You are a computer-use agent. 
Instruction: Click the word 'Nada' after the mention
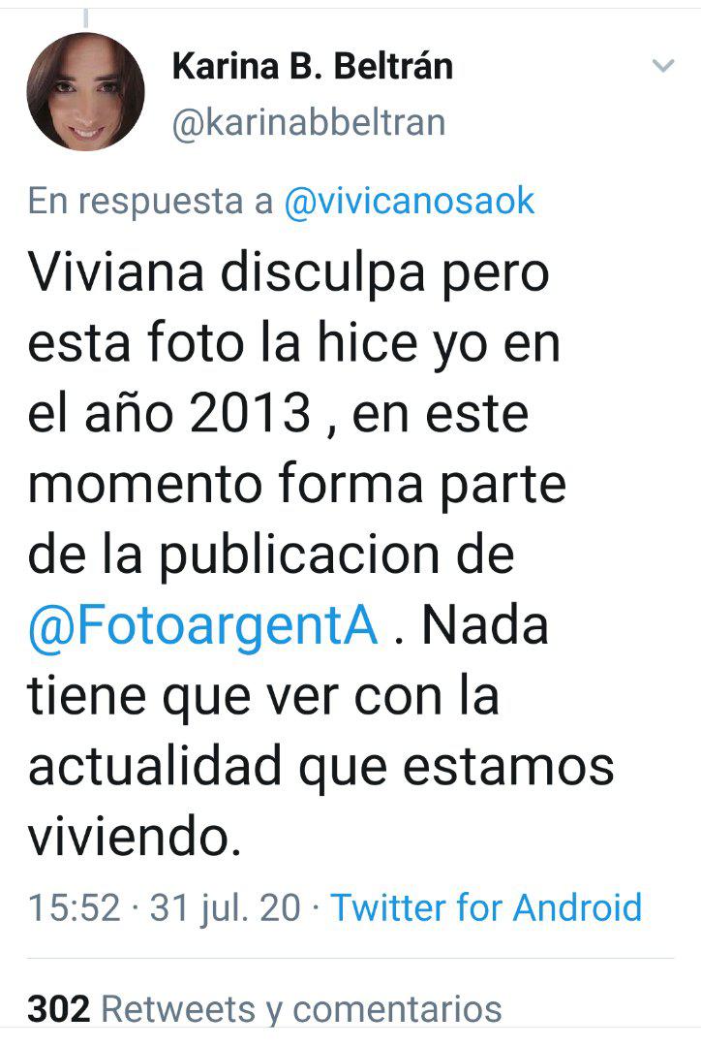(x=485, y=625)
